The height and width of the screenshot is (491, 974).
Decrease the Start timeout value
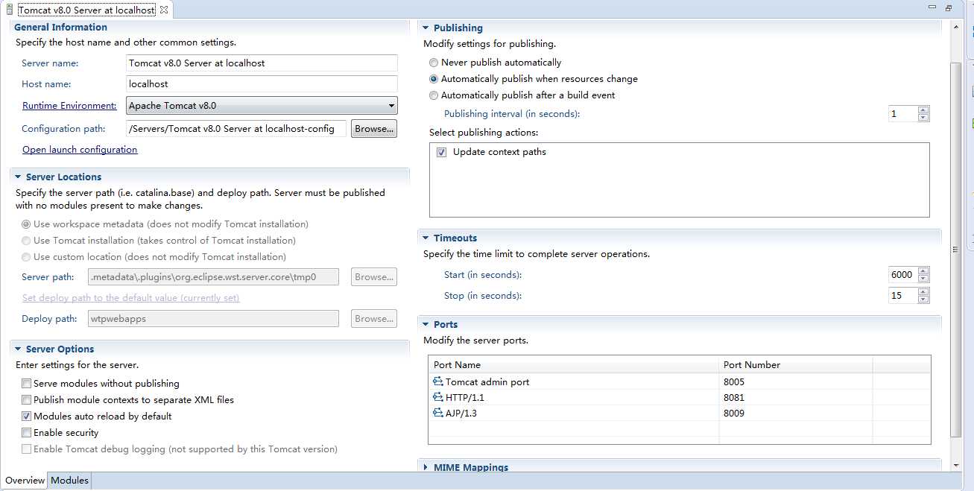(x=923, y=279)
